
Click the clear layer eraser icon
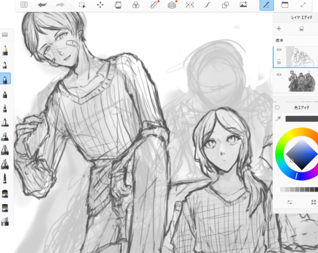[301, 29]
